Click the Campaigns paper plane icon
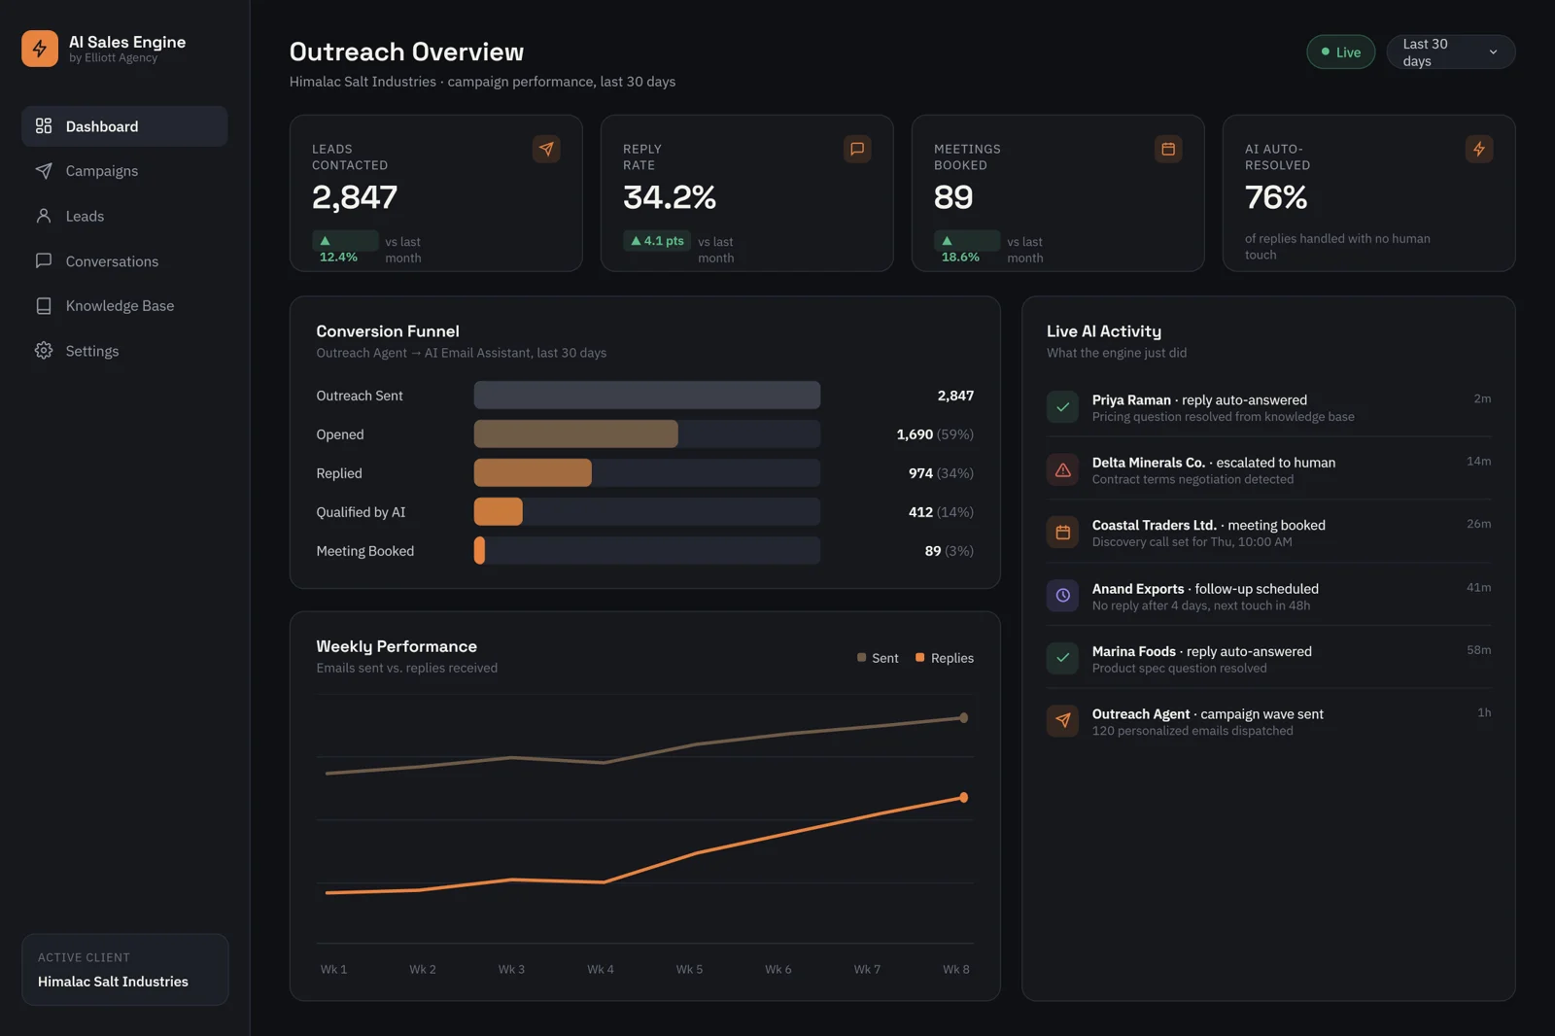The width and height of the screenshot is (1555, 1036). pos(44,171)
